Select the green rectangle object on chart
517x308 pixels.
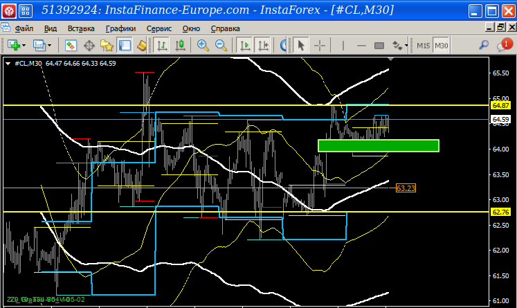coord(378,145)
